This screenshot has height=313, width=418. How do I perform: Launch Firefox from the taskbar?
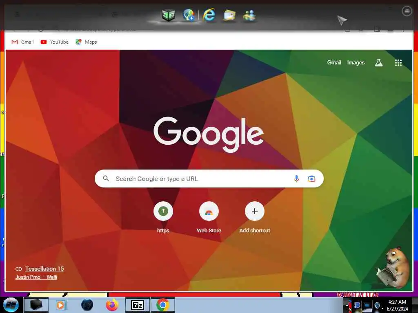coord(112,305)
